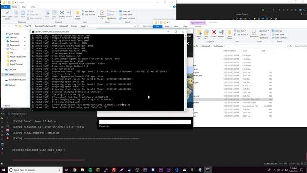Click History in target window ribbon
307x173 pixels.
tap(112, 18)
